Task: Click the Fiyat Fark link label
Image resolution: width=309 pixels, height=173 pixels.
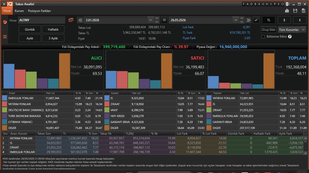Action: 189,38
